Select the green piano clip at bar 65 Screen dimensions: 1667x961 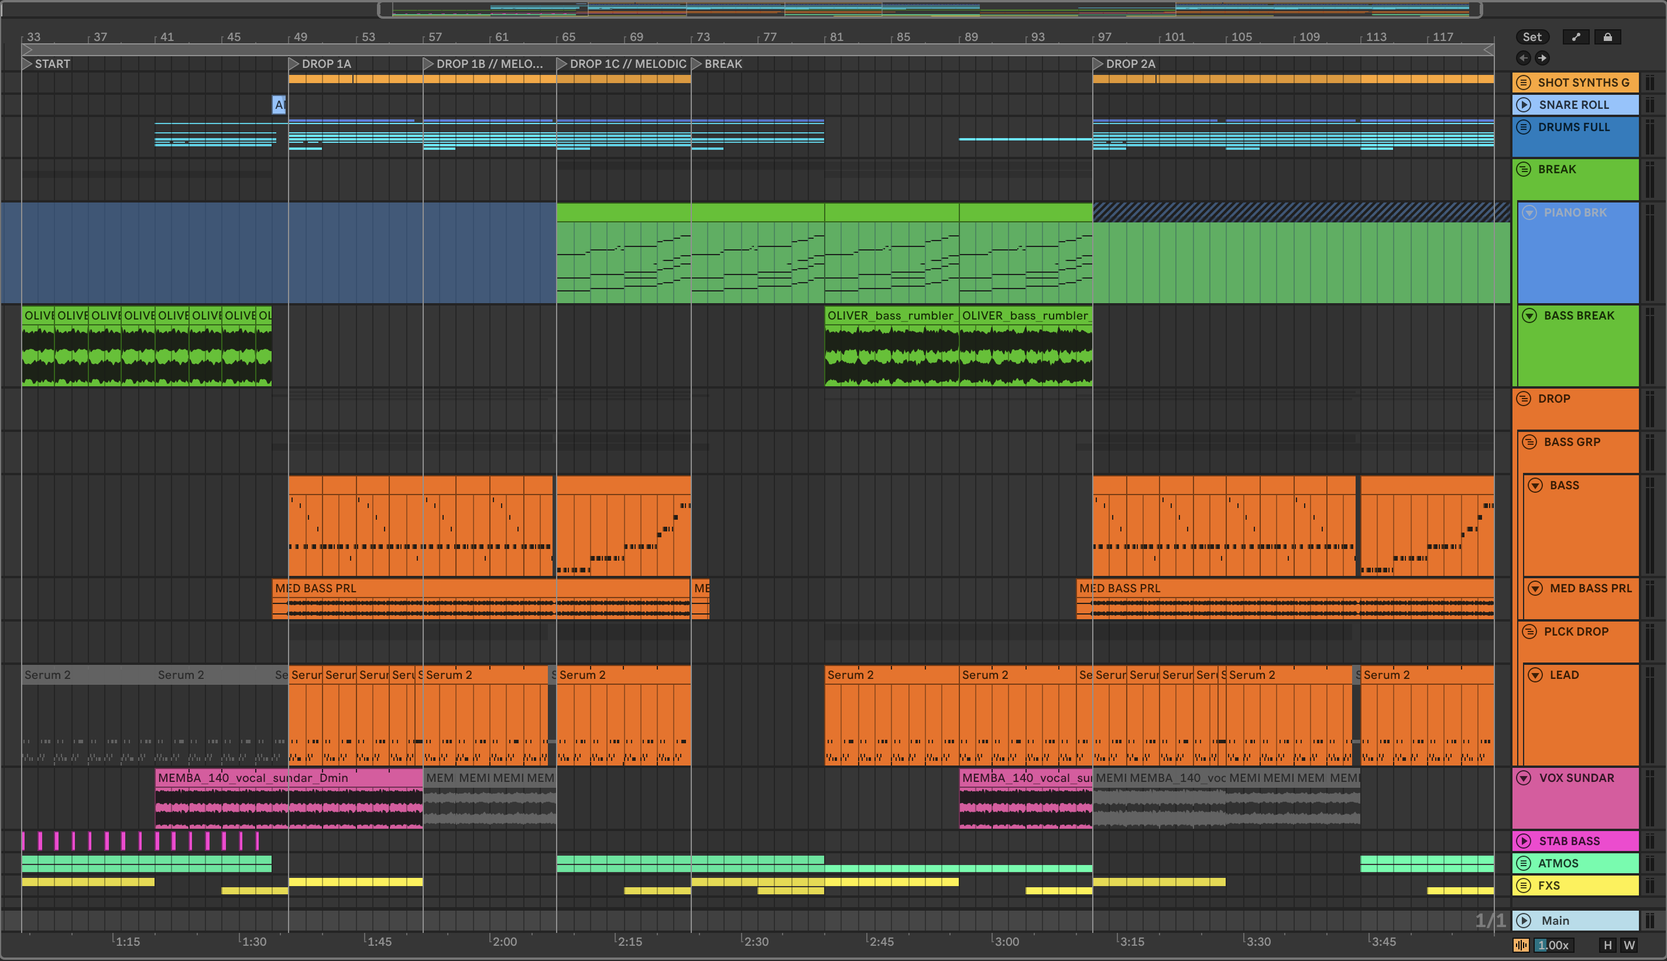pos(623,253)
